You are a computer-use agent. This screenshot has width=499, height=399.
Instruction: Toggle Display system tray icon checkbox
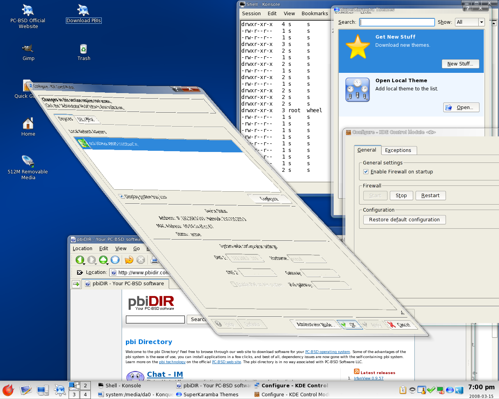(121, 196)
